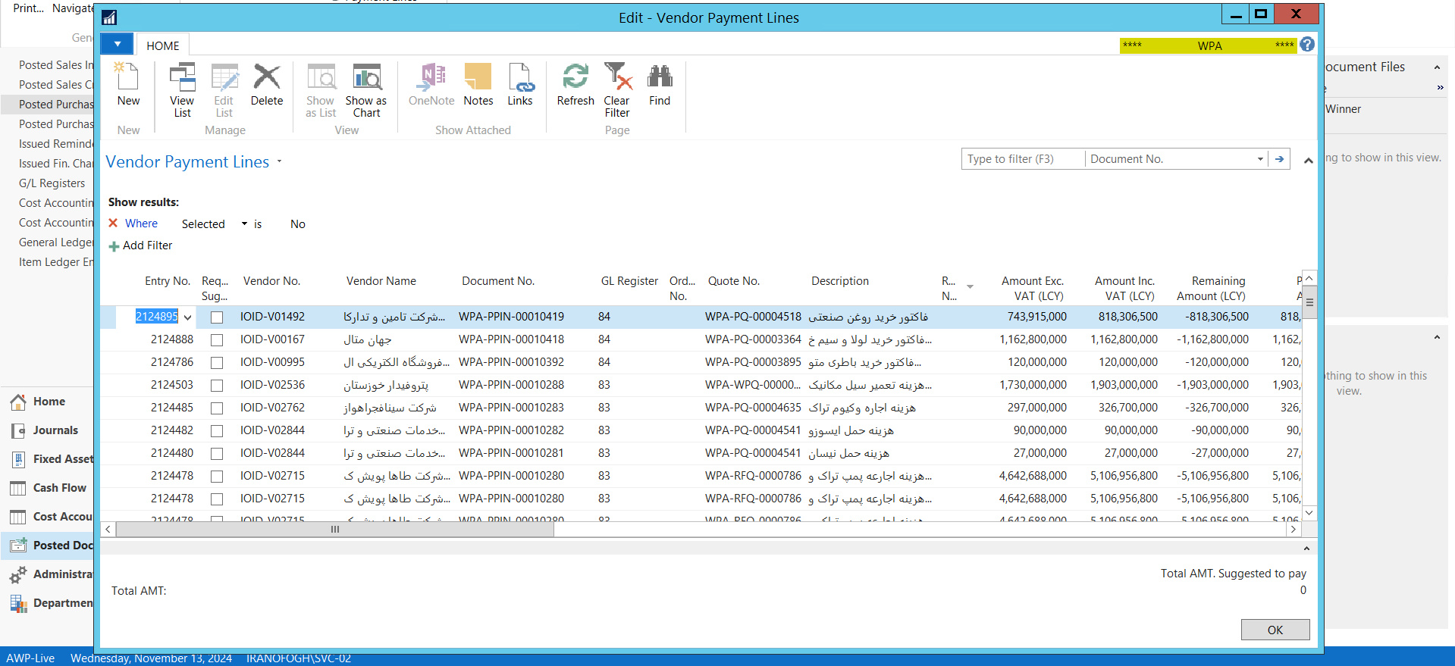Screen dimensions: 1455x666
Task: Click the vertical scrollbar down arrow
Action: (x=1309, y=514)
